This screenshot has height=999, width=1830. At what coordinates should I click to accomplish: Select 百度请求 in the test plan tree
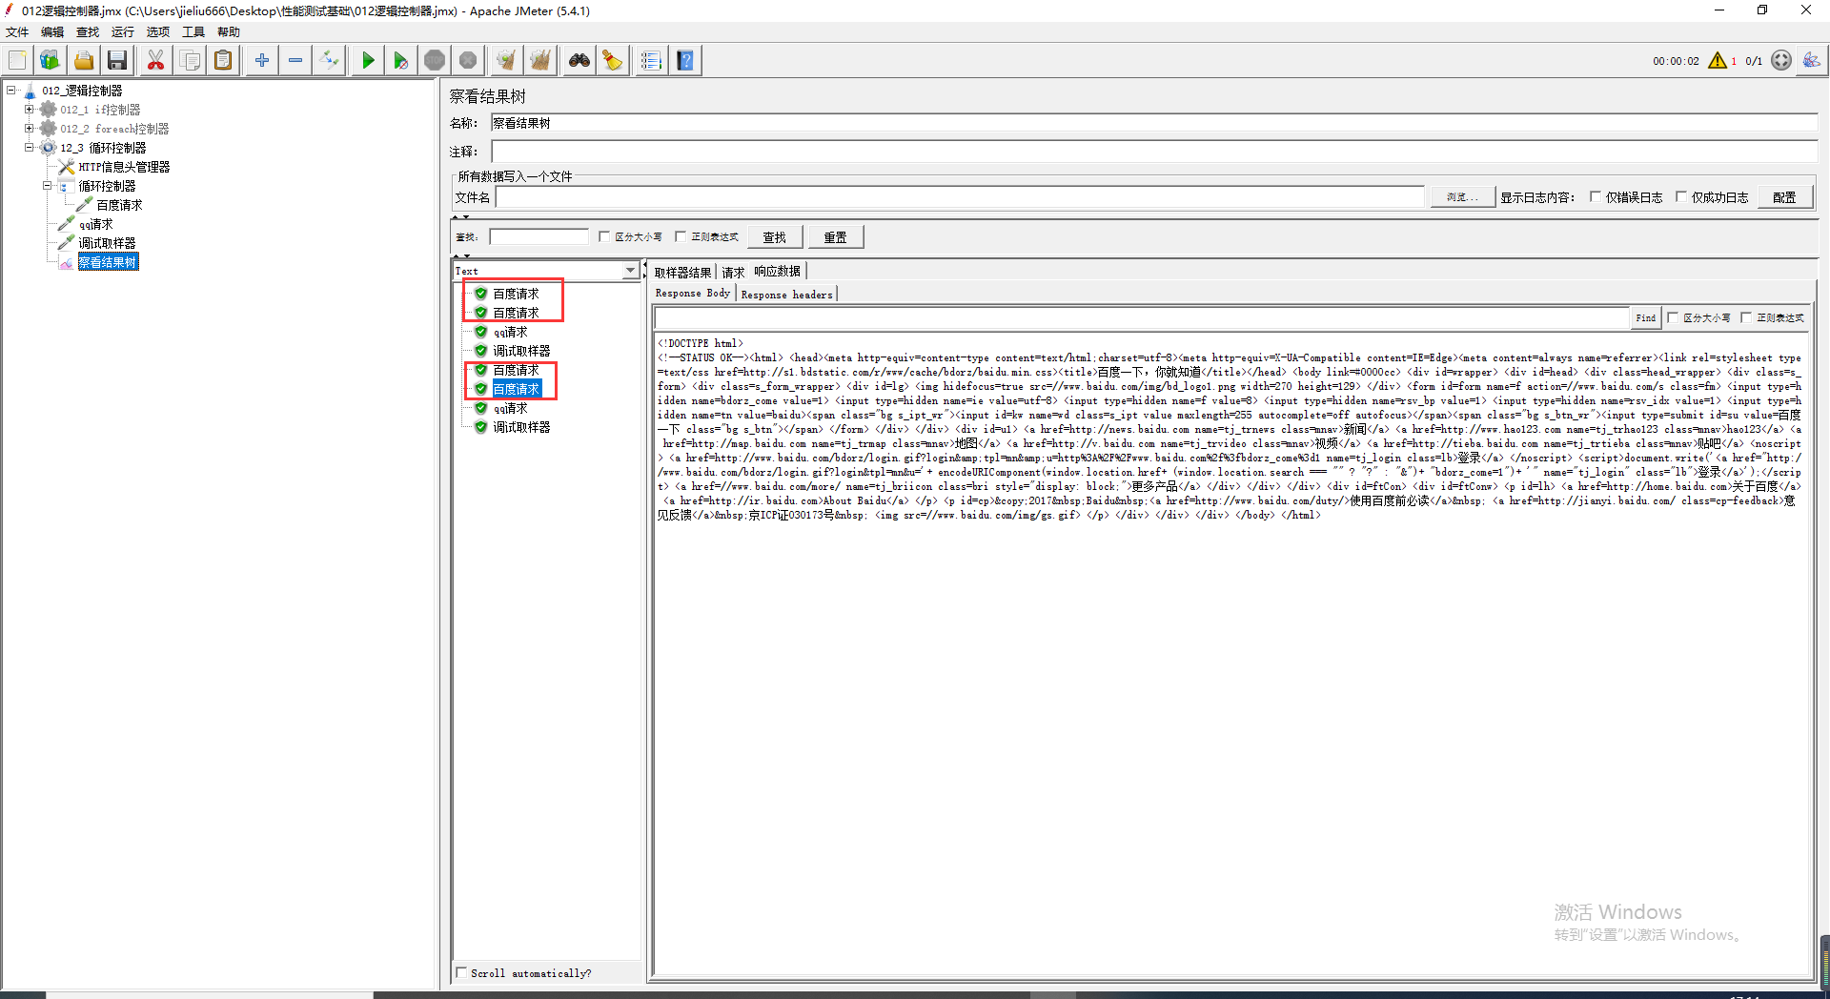click(119, 205)
